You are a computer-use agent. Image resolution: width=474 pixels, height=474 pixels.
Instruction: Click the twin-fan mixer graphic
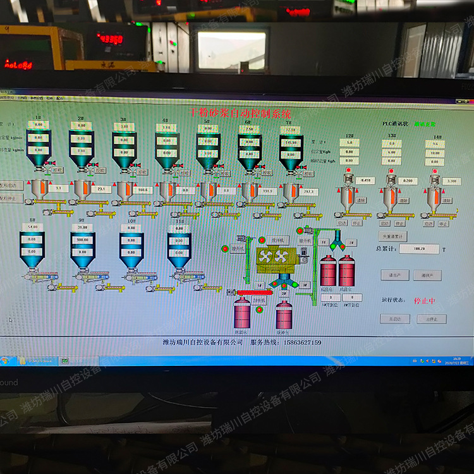click(x=277, y=259)
